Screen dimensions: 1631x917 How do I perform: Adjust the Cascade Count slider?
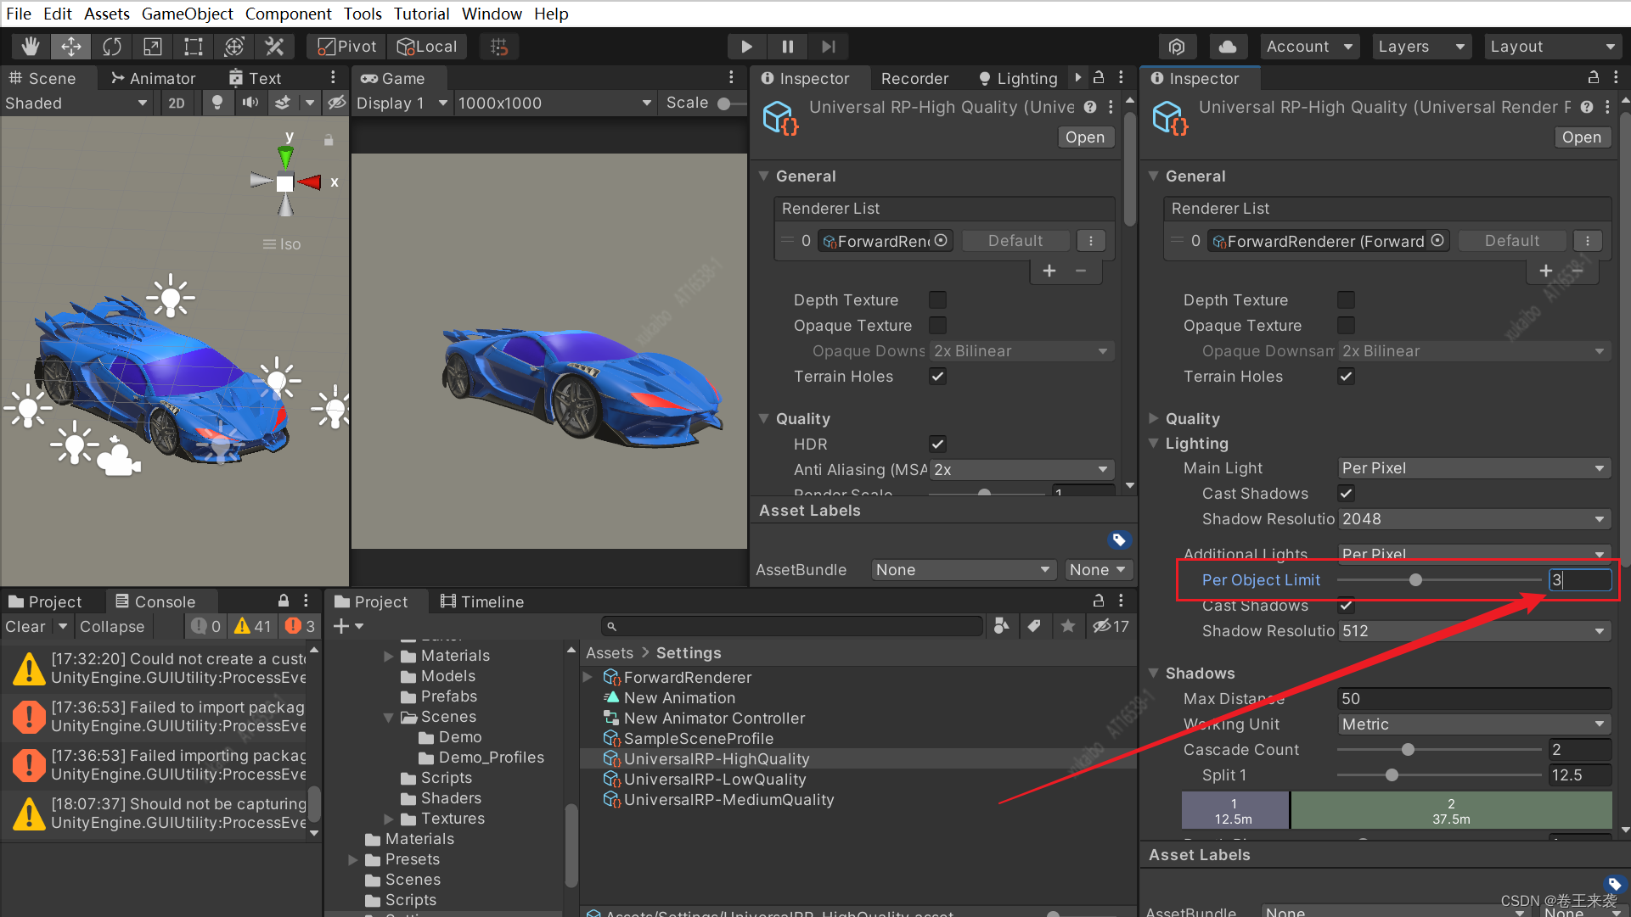click(1439, 750)
